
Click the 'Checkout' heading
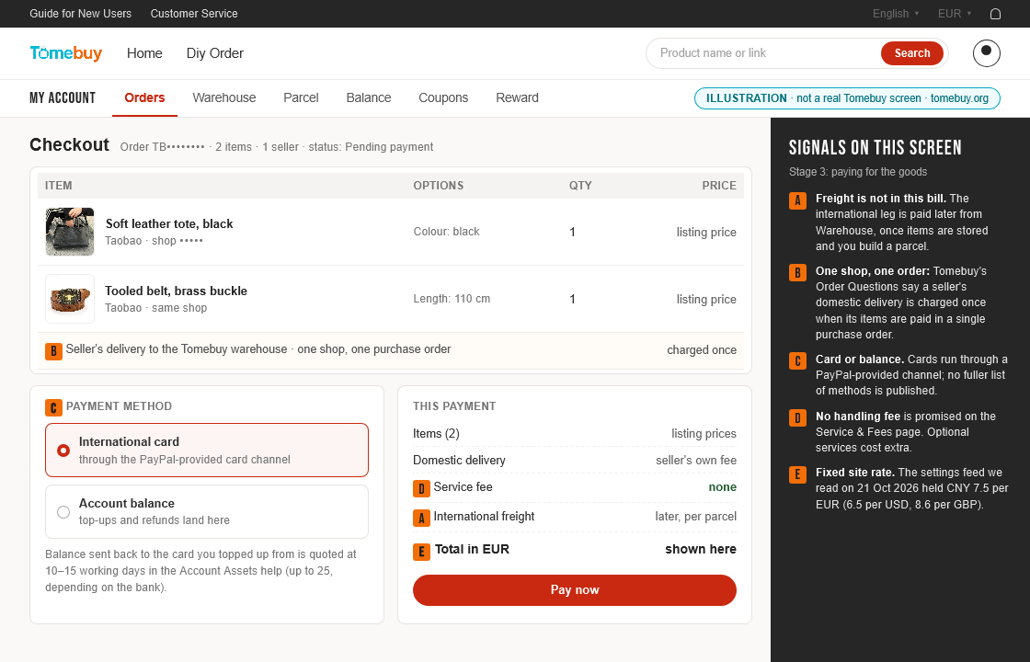click(x=70, y=145)
